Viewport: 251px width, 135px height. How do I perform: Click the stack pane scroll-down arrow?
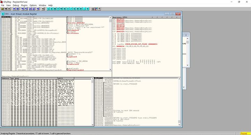179,125
